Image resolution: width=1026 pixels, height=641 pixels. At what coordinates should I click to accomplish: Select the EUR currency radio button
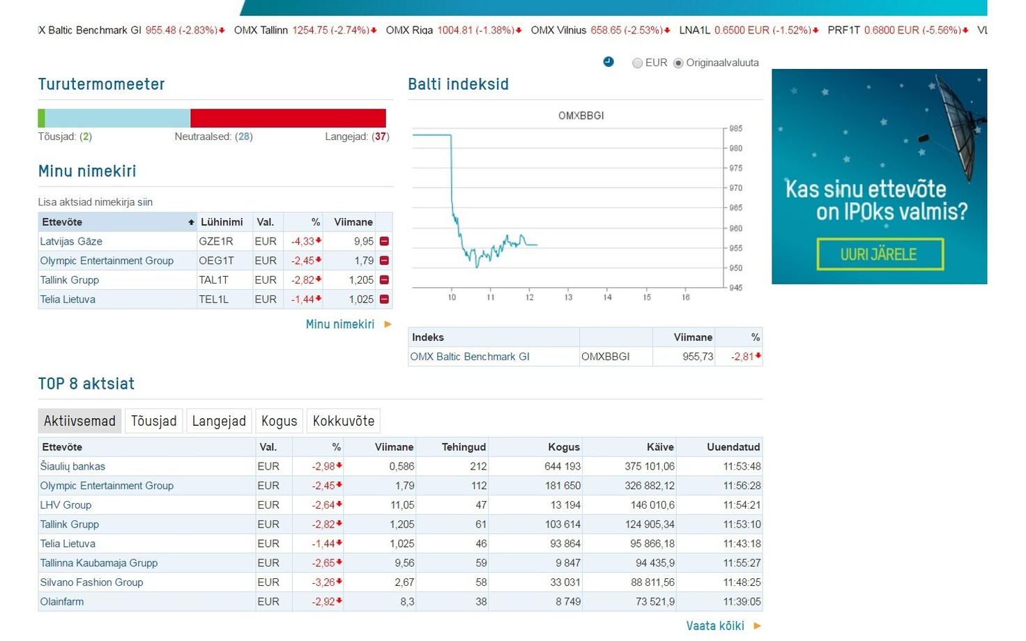[637, 63]
